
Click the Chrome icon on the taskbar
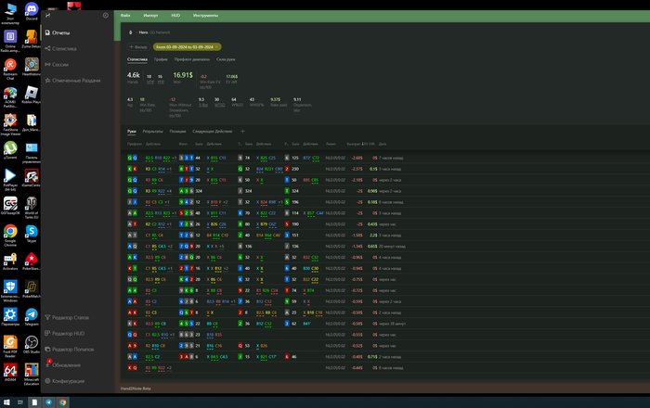click(x=62, y=402)
